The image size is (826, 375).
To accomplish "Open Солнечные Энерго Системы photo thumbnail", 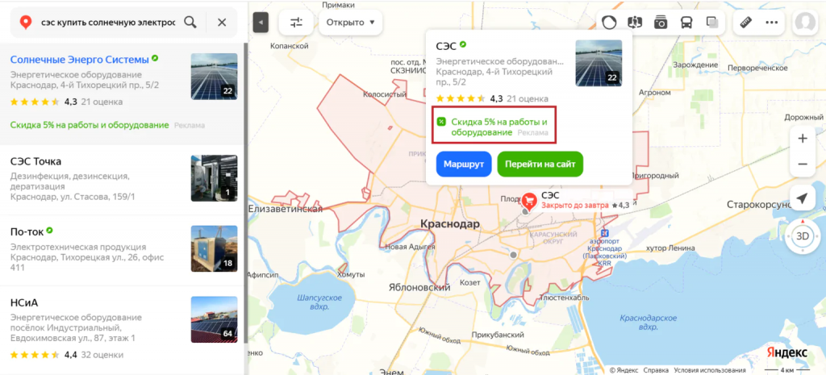I will point(214,77).
